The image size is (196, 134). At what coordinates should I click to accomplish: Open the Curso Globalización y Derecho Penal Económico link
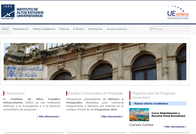[x=169, y=114]
